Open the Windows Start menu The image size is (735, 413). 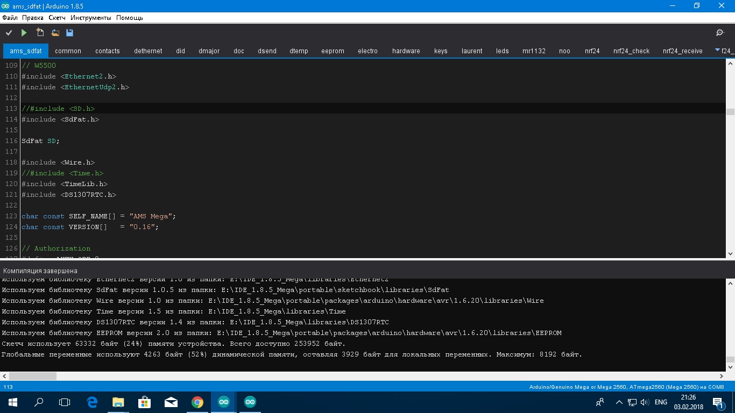tap(13, 402)
